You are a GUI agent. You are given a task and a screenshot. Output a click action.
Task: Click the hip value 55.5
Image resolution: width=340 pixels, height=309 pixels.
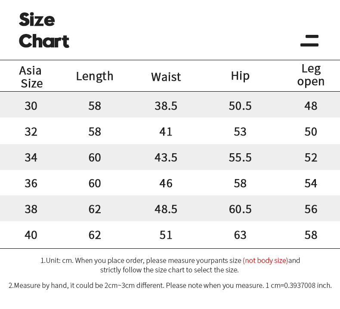[x=240, y=158]
